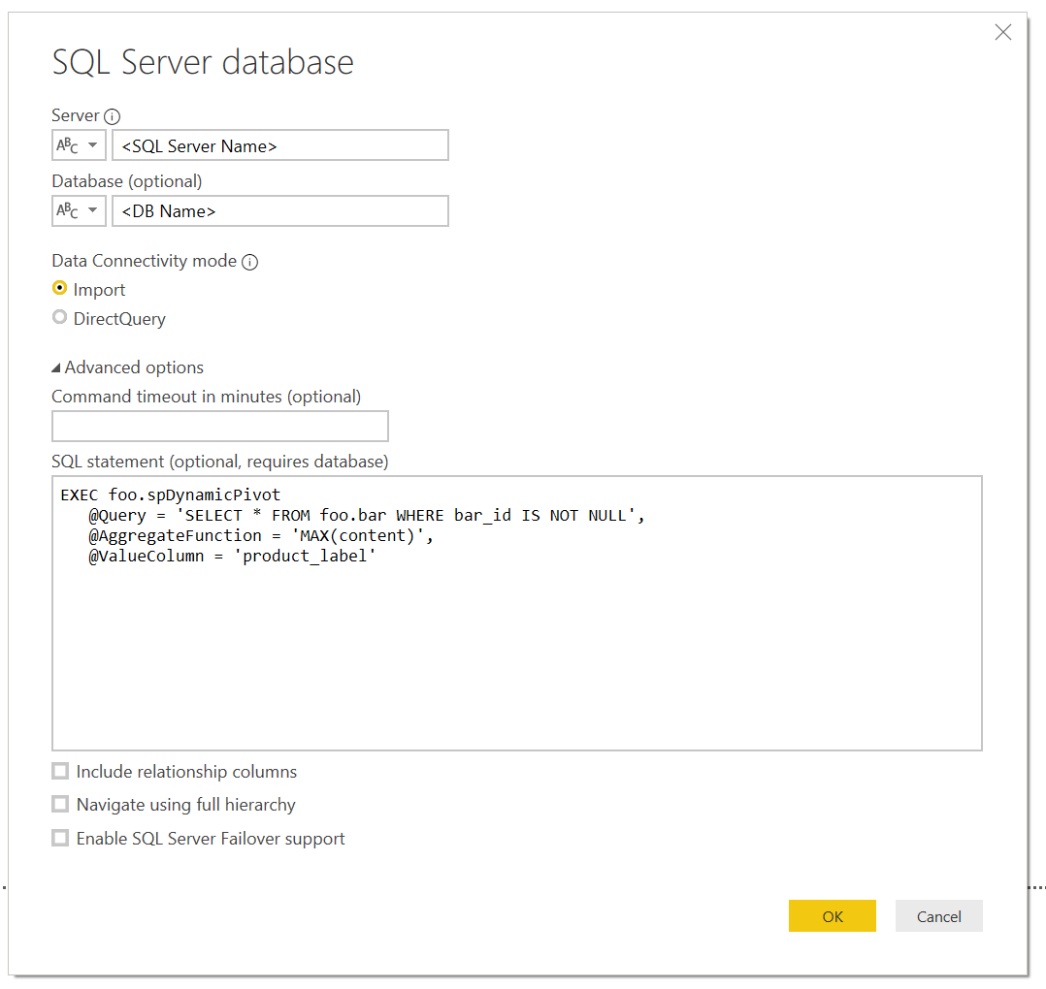Click the info icon next to Server label

[113, 115]
